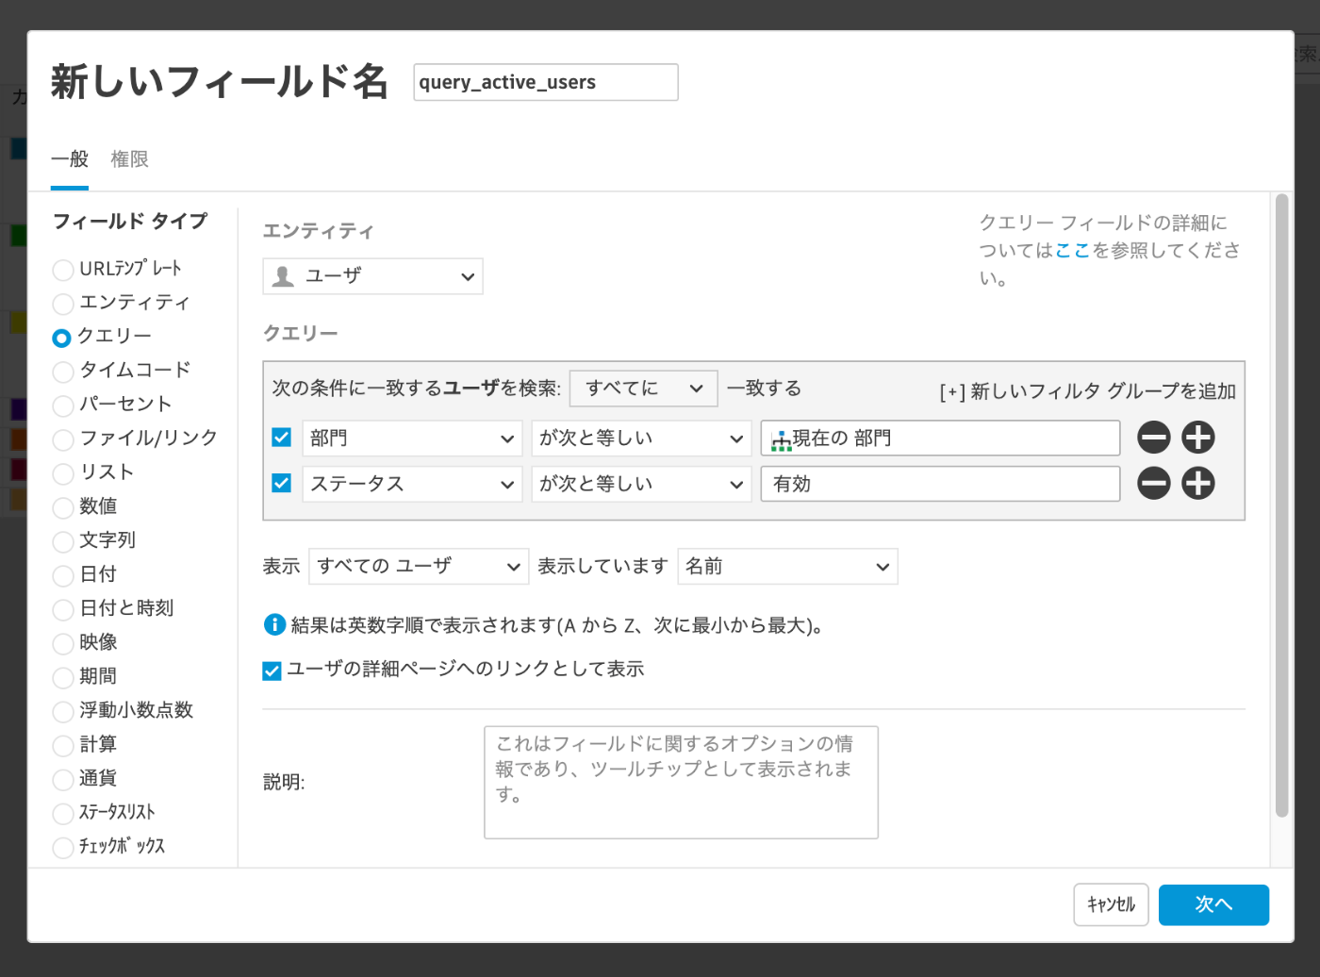
Task: Choose the ステータスリスト field type
Action: pos(63,813)
